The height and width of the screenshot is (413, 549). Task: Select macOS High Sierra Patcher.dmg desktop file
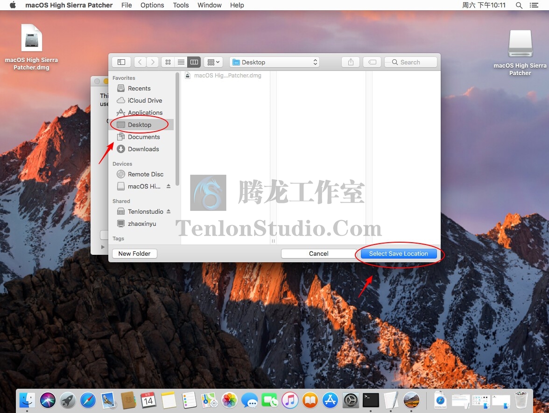pos(32,47)
